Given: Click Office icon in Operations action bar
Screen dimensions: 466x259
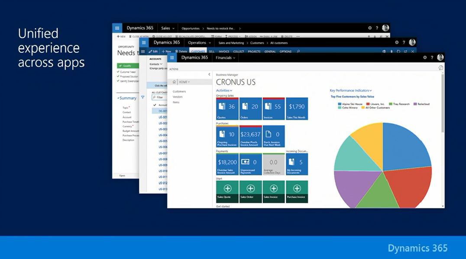Looking at the screenshot, I should [x=384, y=51].
